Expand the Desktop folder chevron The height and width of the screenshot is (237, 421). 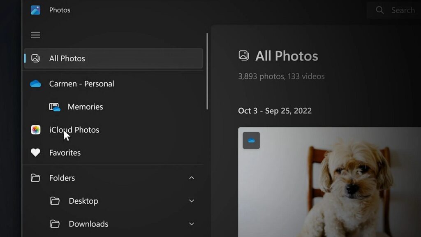pos(192,201)
